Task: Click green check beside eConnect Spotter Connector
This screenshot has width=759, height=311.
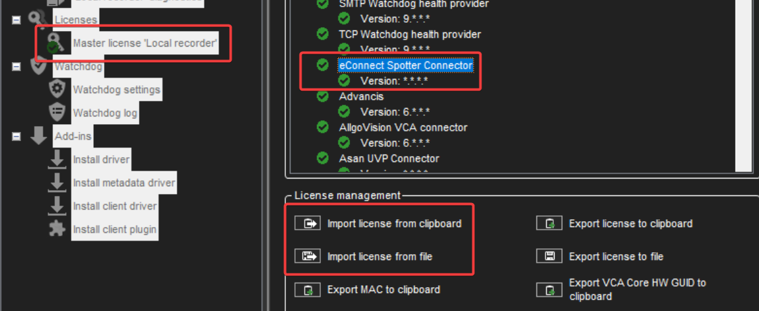Action: coord(322,65)
